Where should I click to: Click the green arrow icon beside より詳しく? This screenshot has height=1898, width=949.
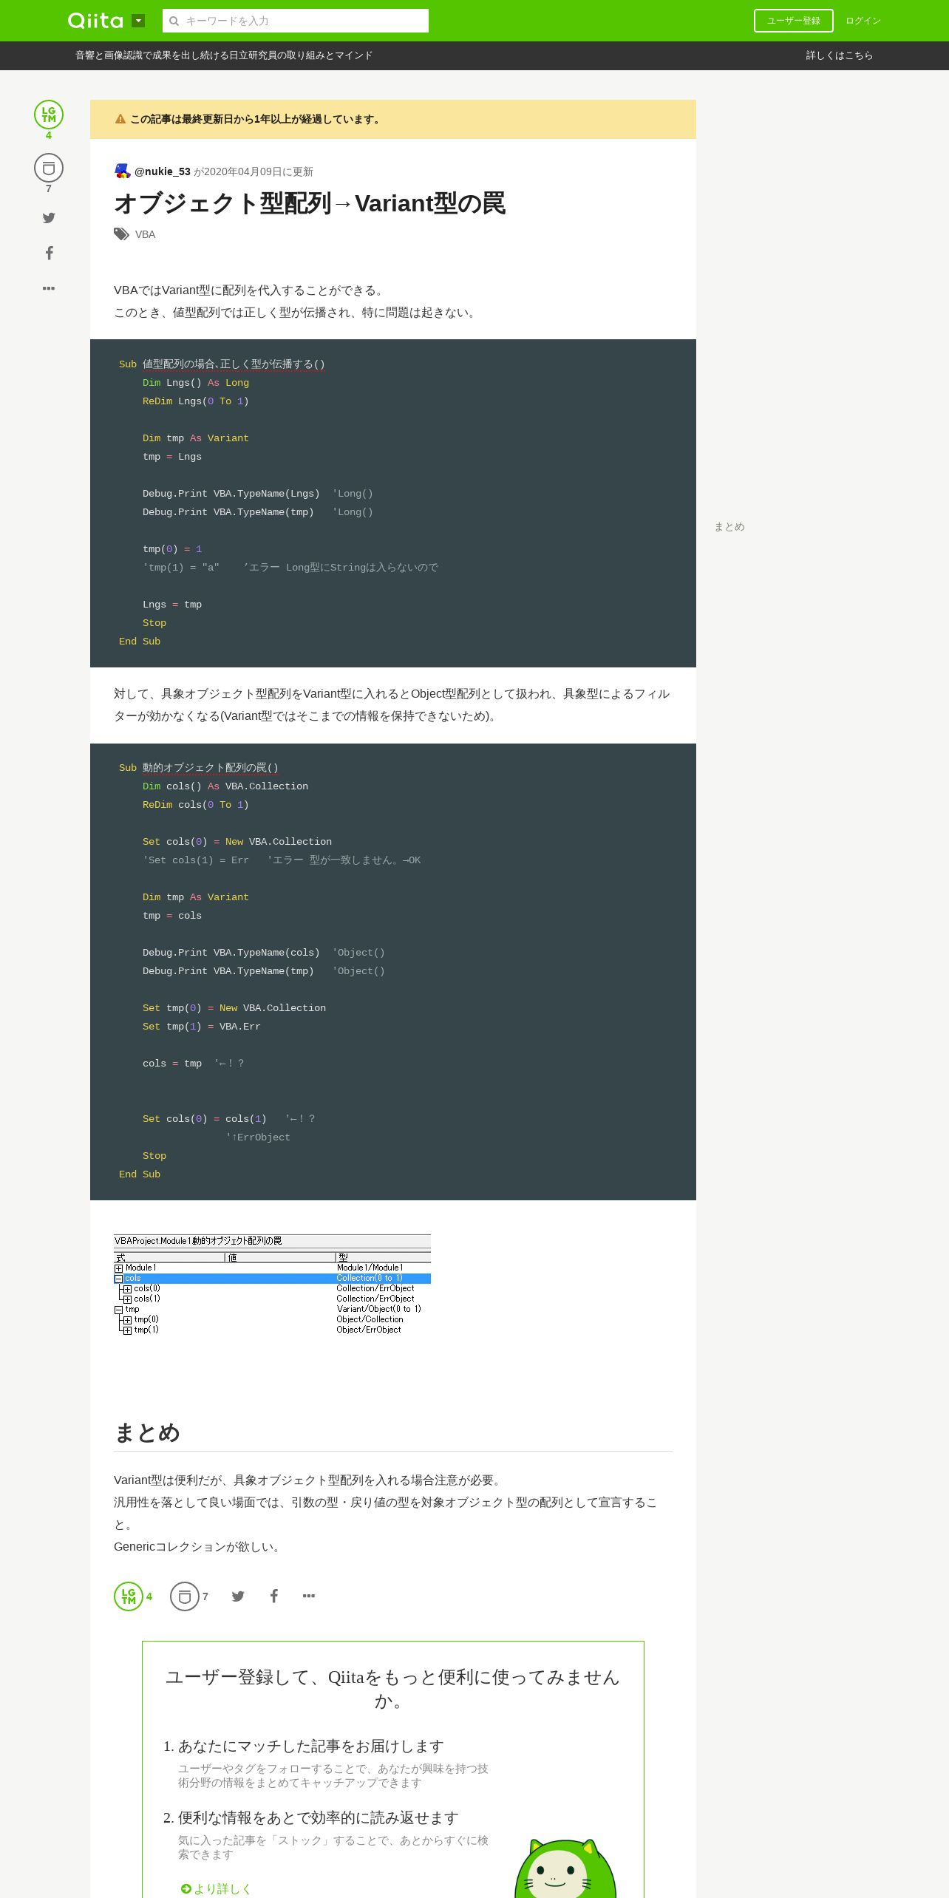tap(186, 1888)
